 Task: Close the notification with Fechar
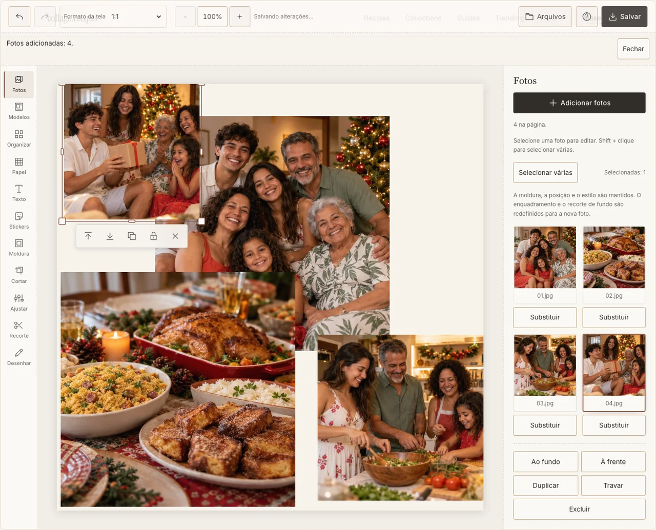(633, 49)
